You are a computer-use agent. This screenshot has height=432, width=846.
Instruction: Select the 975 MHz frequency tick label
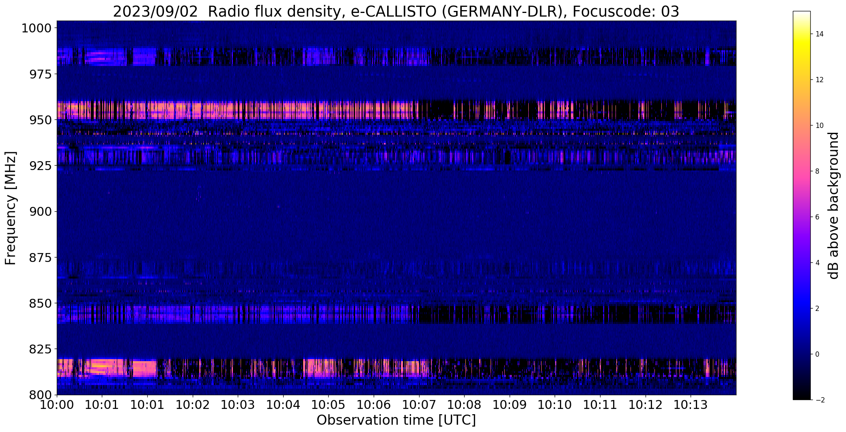41,74
